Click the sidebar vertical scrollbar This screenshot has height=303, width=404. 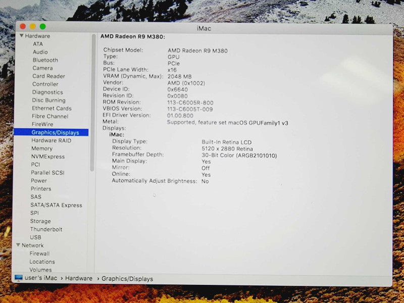tap(93, 103)
